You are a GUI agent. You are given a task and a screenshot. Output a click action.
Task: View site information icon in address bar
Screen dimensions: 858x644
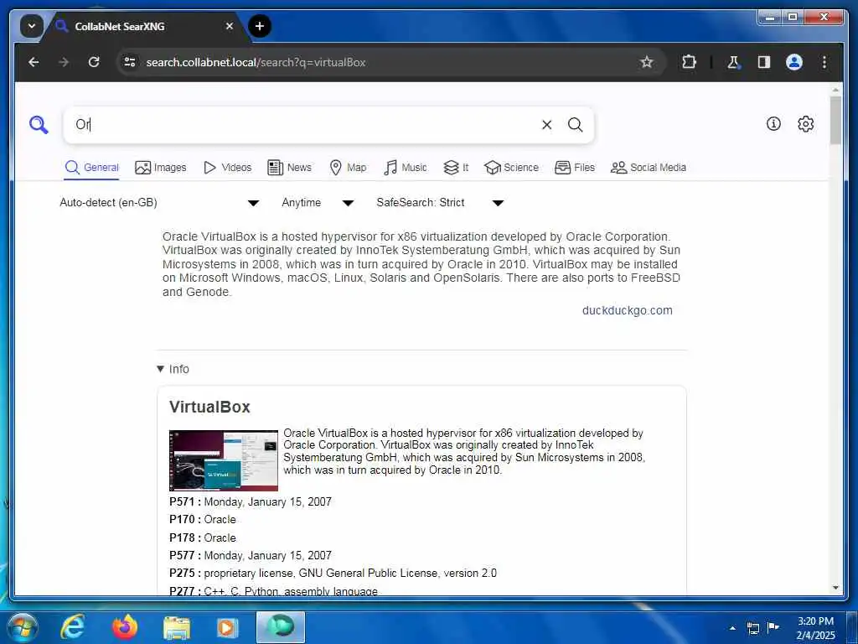[x=130, y=62]
